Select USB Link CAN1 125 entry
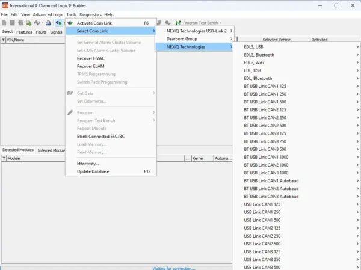 (297, 204)
